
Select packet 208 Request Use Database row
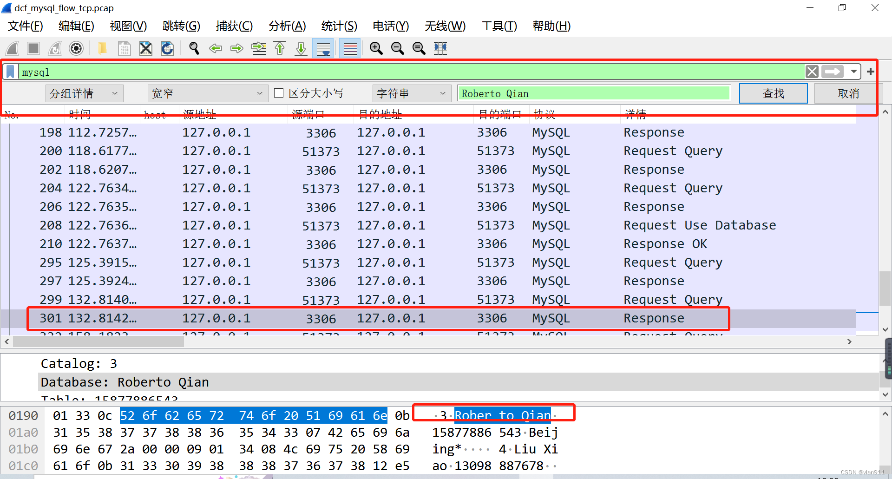click(x=428, y=225)
